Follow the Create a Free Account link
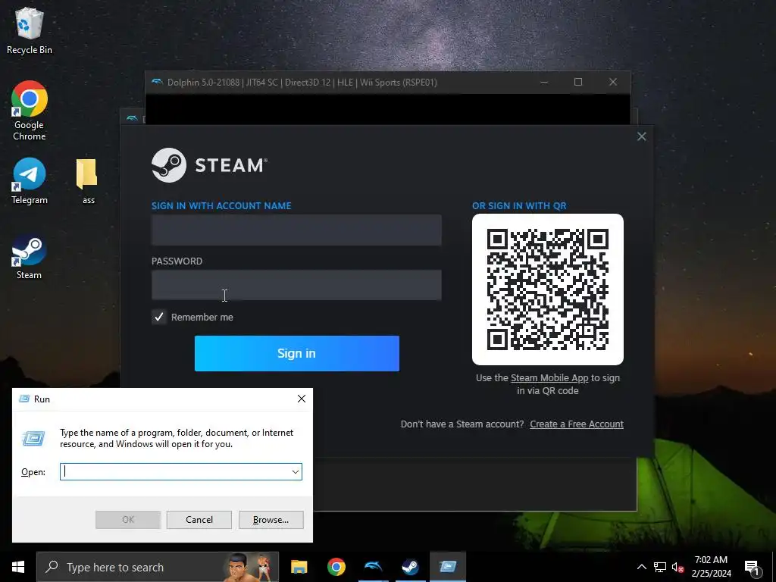776x582 pixels. (577, 424)
